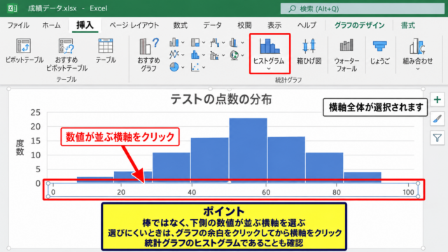Image resolution: width=448 pixels, height=252 pixels.
Task: Expand the combo small chart dropdown arrow
Action: [242, 43]
